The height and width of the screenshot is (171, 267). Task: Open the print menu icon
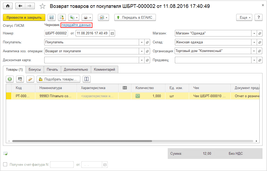click(x=87, y=18)
